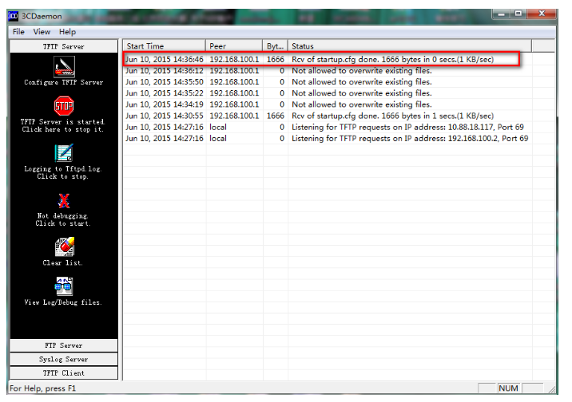Click the red STOP sign icon

click(64, 106)
